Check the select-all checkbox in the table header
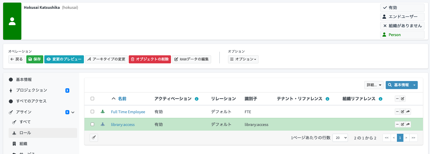This screenshot has height=154, width=430. 92,99
